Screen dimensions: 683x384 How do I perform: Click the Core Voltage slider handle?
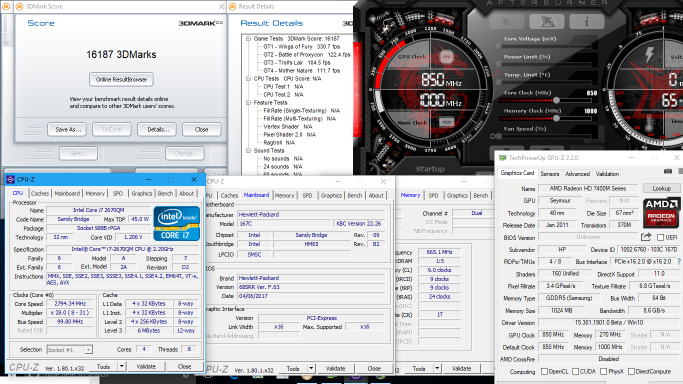click(x=498, y=46)
